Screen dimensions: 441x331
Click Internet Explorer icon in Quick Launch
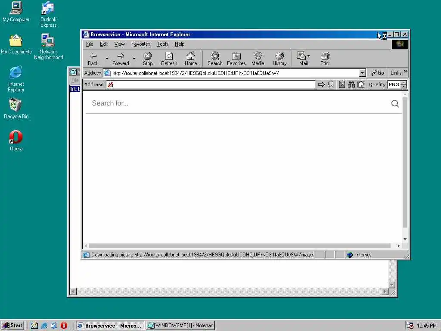point(44,325)
